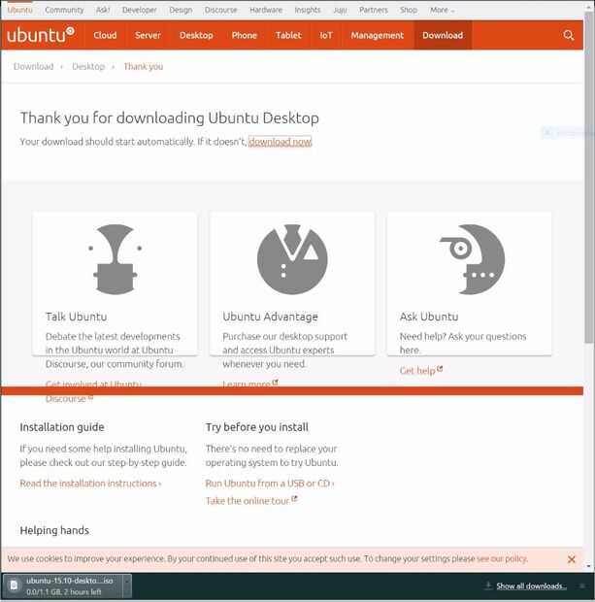Open the IoT navigation tab
Screen dimensions: 595x602
pos(326,35)
